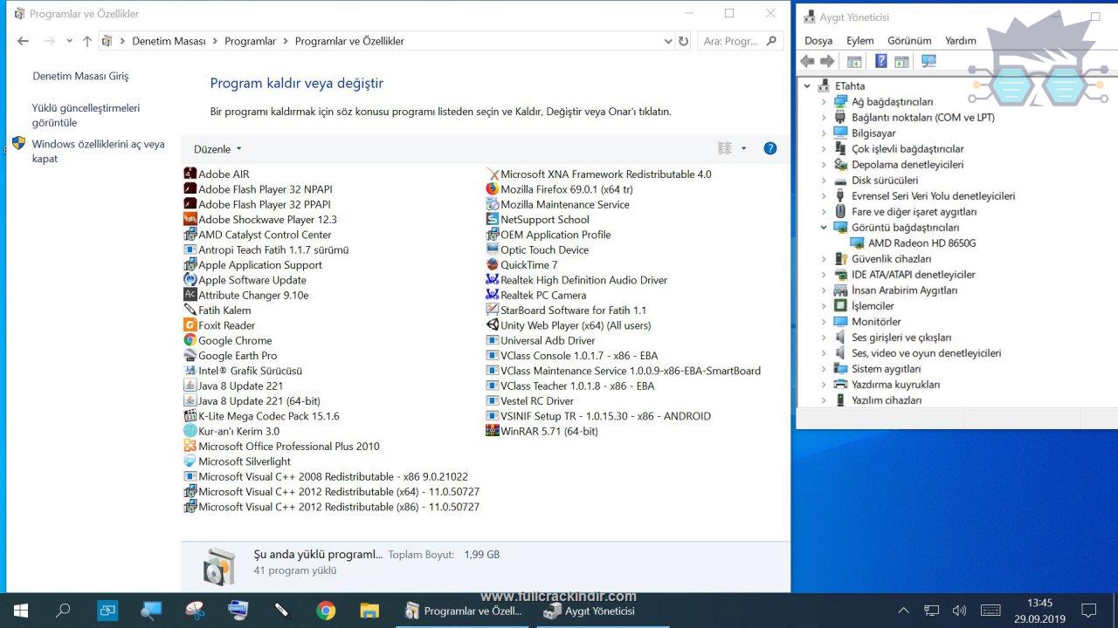
Task: Click the Microsoft Office Professional Plus 2010 icon
Action: click(x=190, y=446)
